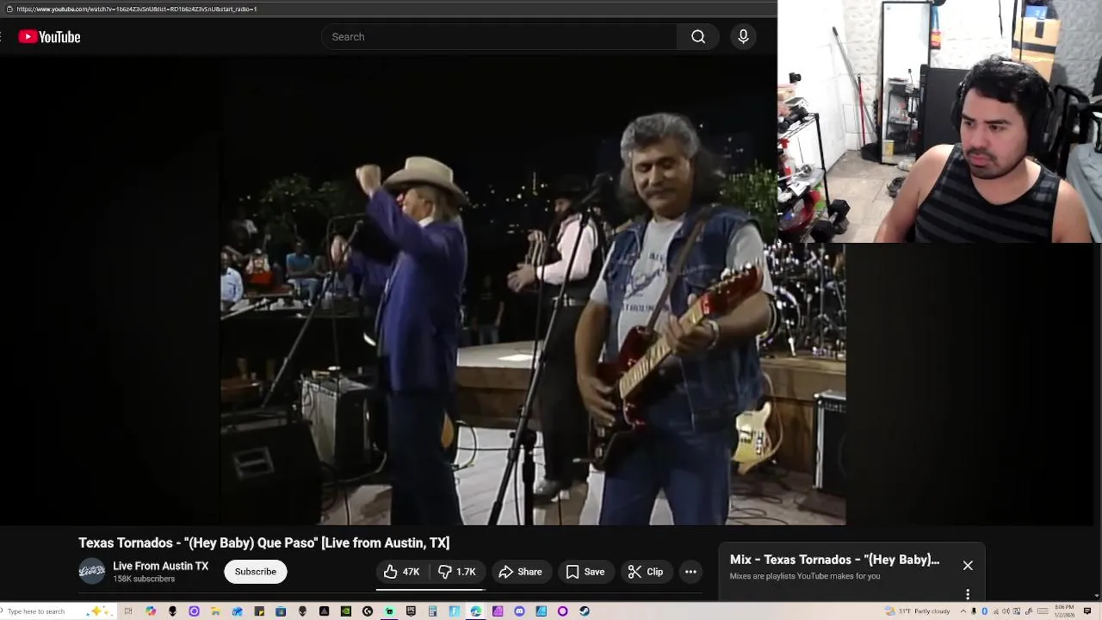This screenshot has width=1102, height=620.
Task: Switch to Microsoft Edge on the taskbar
Action: [475, 611]
